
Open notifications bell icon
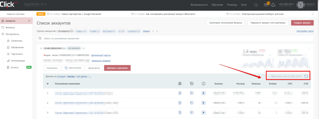pyautogui.click(x=273, y=5)
